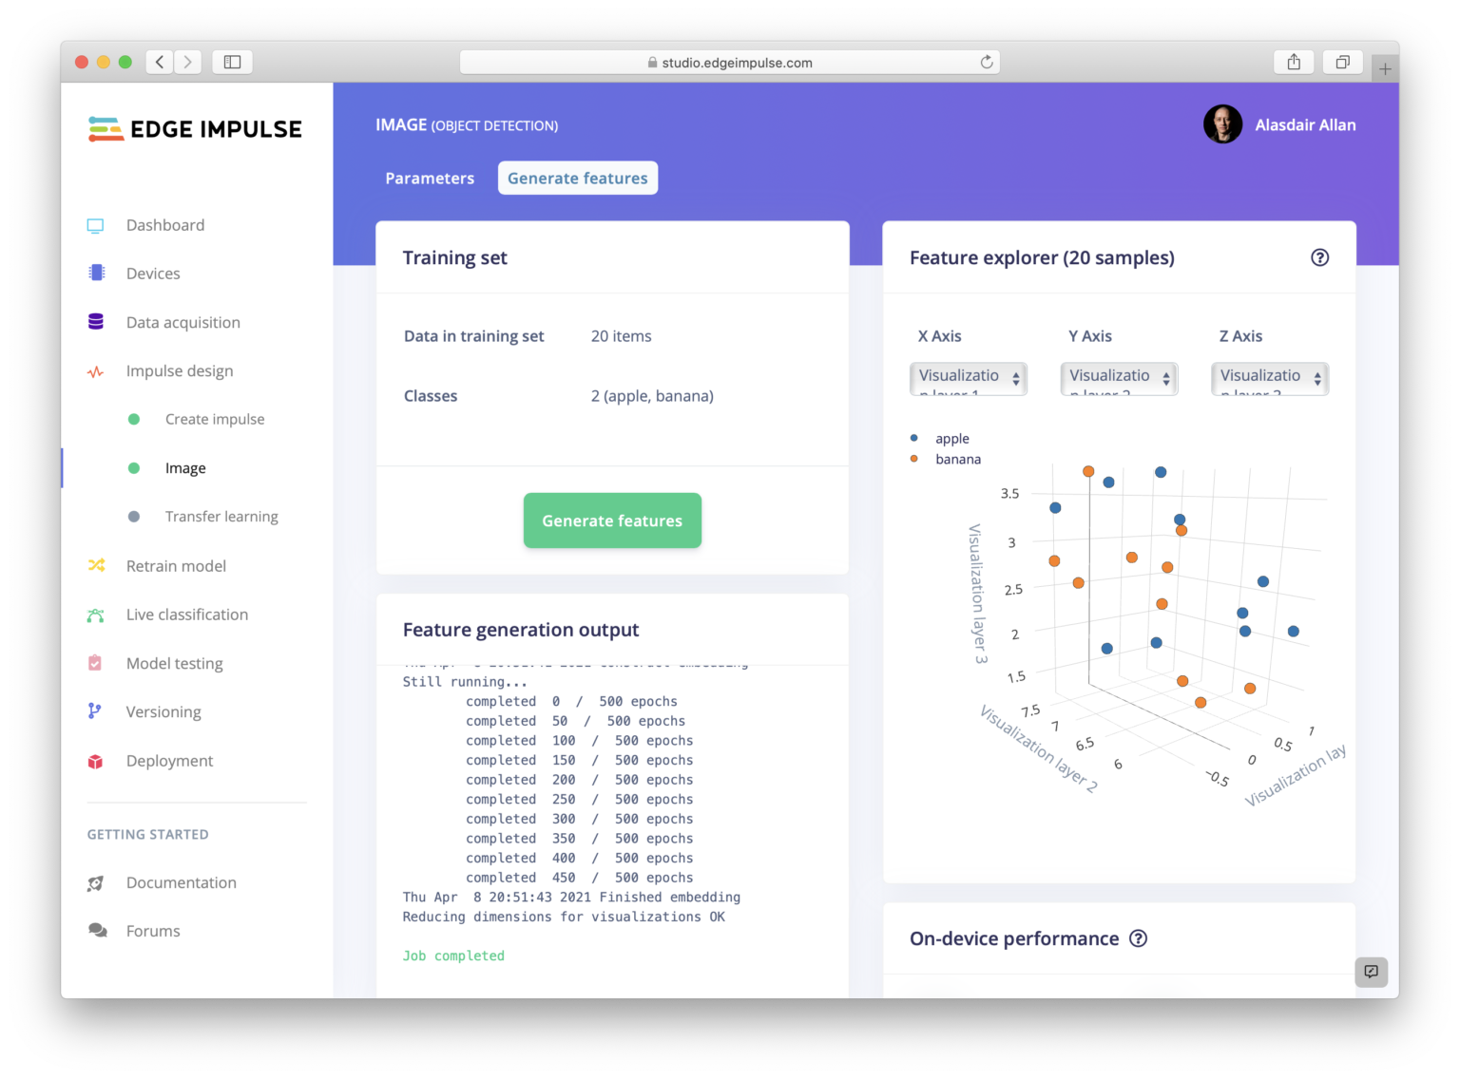Change the Y Axis visualization layer selection

coord(1118,378)
